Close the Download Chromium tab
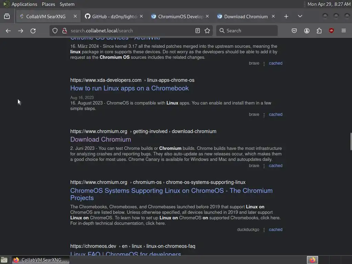352x264 pixels. click(273, 16)
